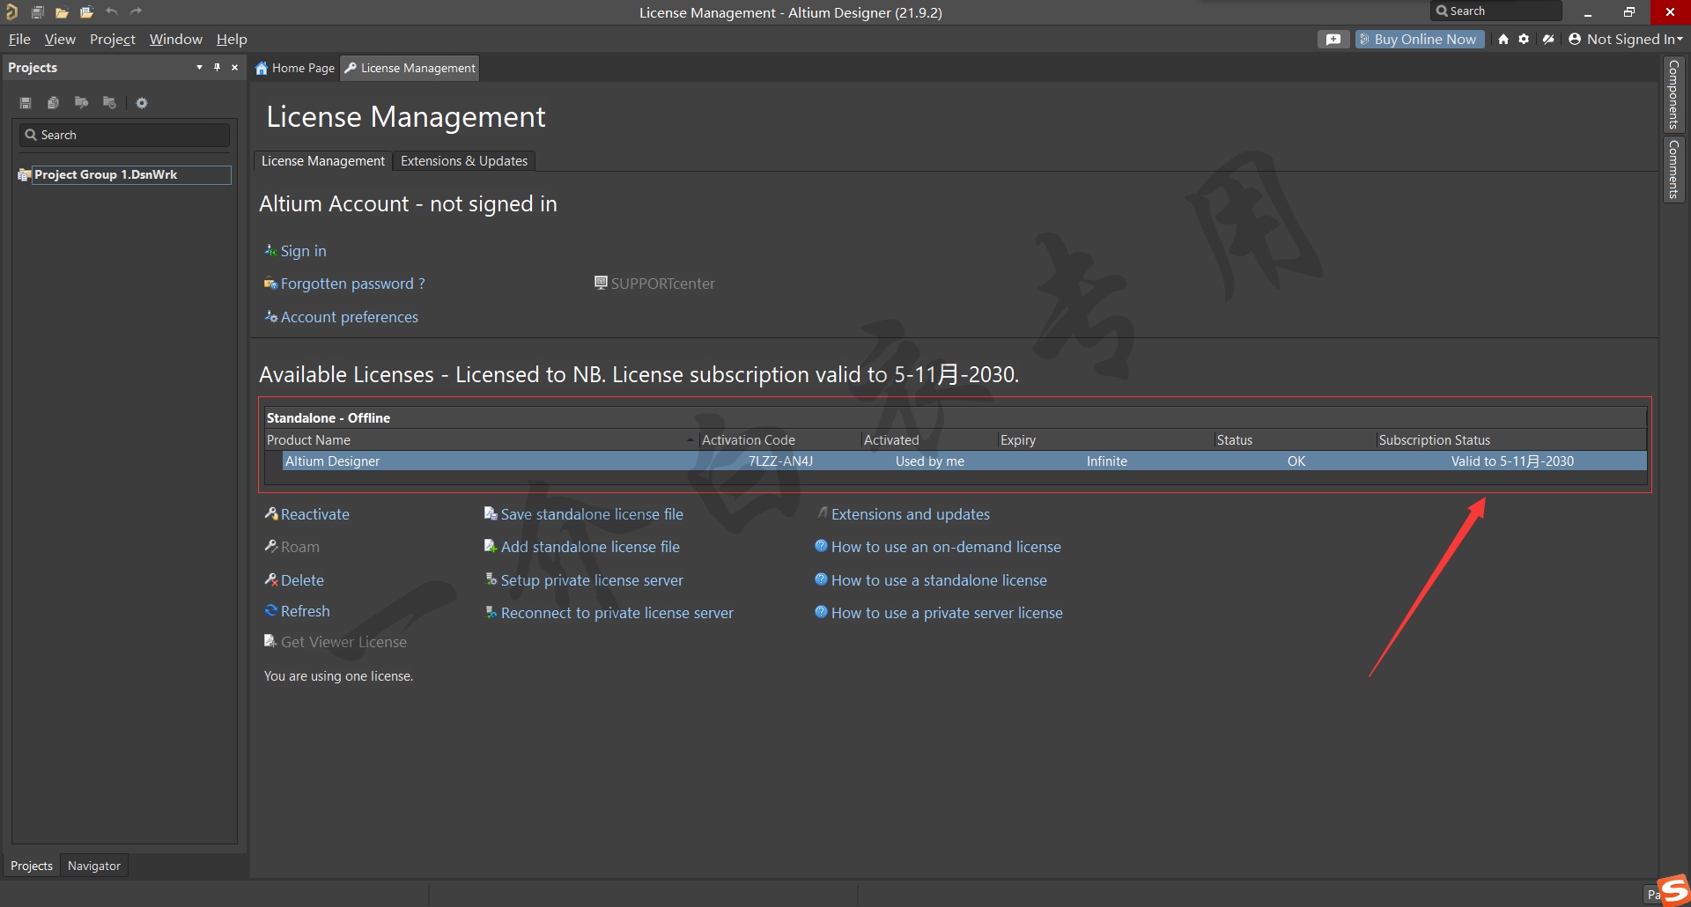The image size is (1691, 907).
Task: Click the feedback chat bubble icon
Action: pos(1333,40)
